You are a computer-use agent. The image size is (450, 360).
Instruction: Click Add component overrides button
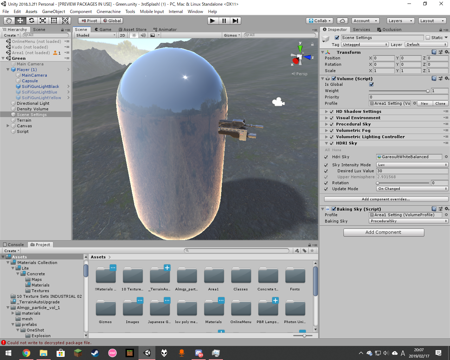386,199
